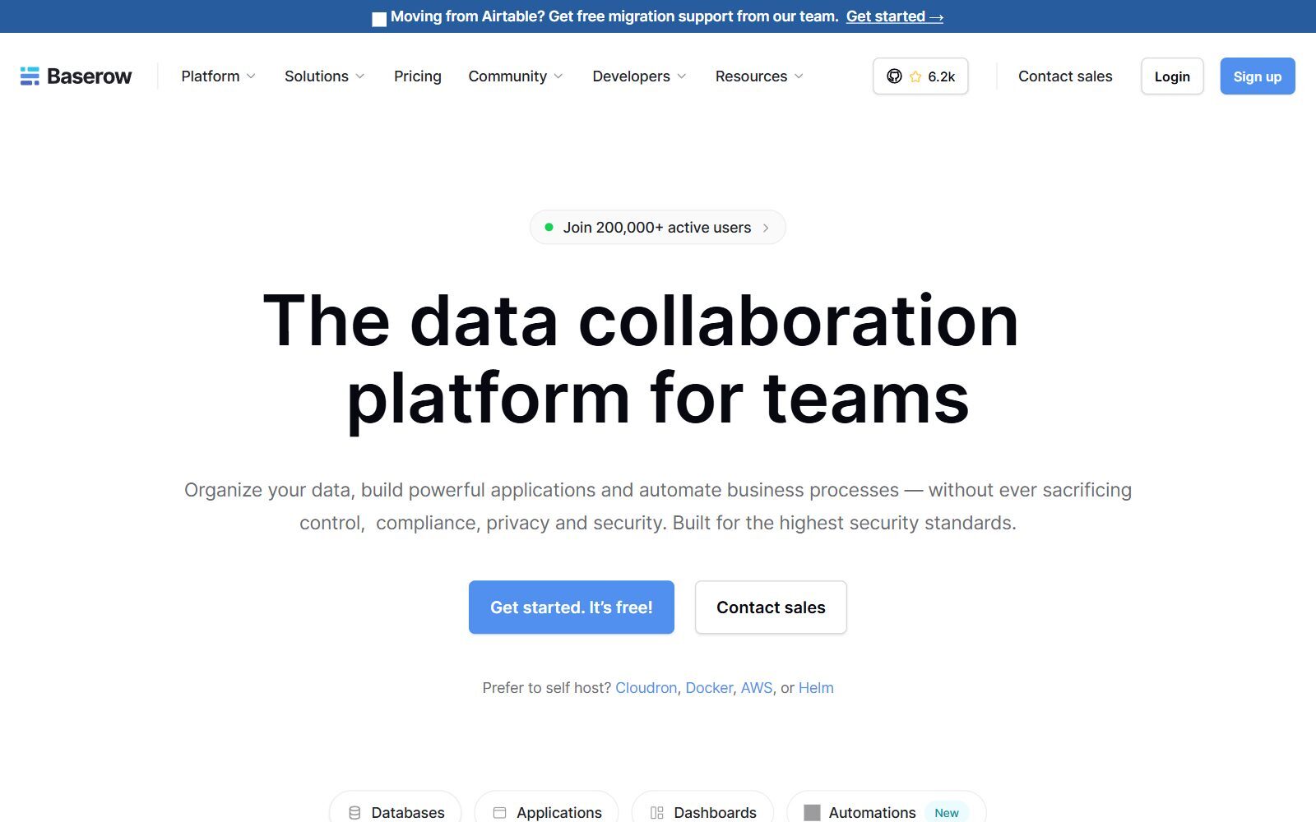Viewport: 1316px width, 822px height.
Task: Click chevron on Join 200,000+ active users
Action: pyautogui.click(x=766, y=228)
